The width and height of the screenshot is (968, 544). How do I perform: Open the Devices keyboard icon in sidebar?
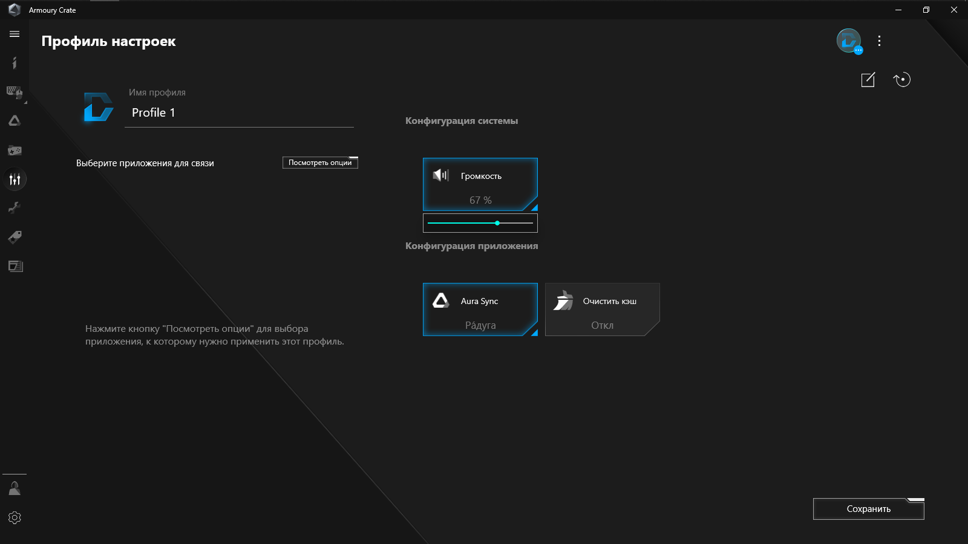[15, 92]
